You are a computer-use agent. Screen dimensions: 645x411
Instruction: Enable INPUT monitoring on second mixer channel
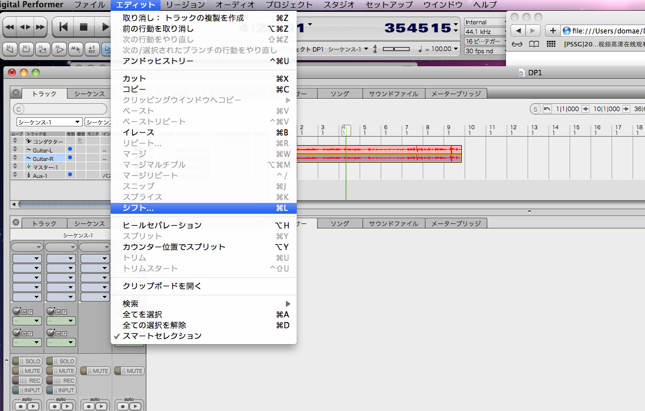(61, 390)
